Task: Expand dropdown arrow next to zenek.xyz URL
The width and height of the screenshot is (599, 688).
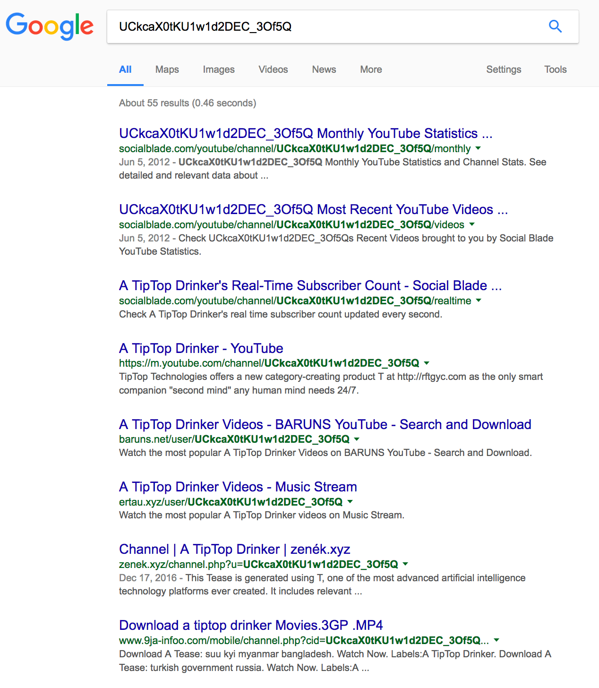Action: pos(405,564)
